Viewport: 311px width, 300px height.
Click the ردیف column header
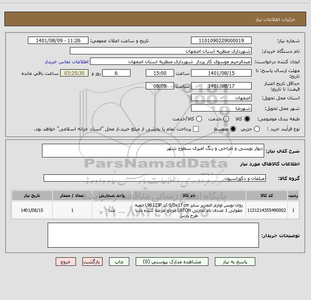[293, 195]
